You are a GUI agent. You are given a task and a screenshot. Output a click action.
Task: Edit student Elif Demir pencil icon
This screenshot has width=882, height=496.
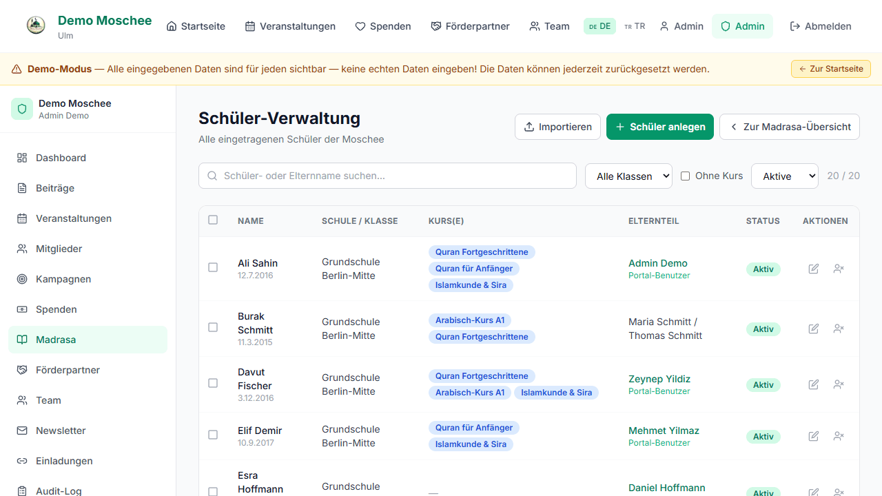click(x=814, y=436)
